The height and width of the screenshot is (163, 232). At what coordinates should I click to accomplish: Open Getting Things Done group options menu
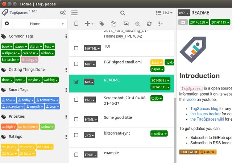point(66,70)
